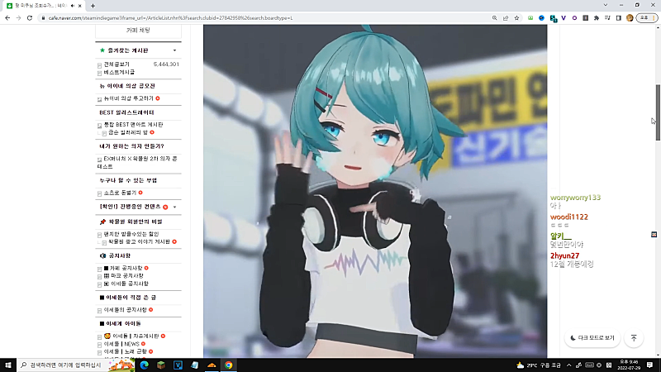Toggle the browser side panel icon
661x372 pixels.
618,18
